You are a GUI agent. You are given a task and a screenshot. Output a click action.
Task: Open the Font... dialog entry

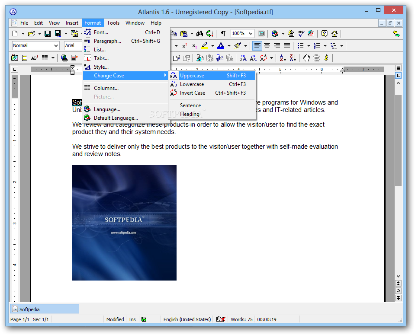coord(126,32)
